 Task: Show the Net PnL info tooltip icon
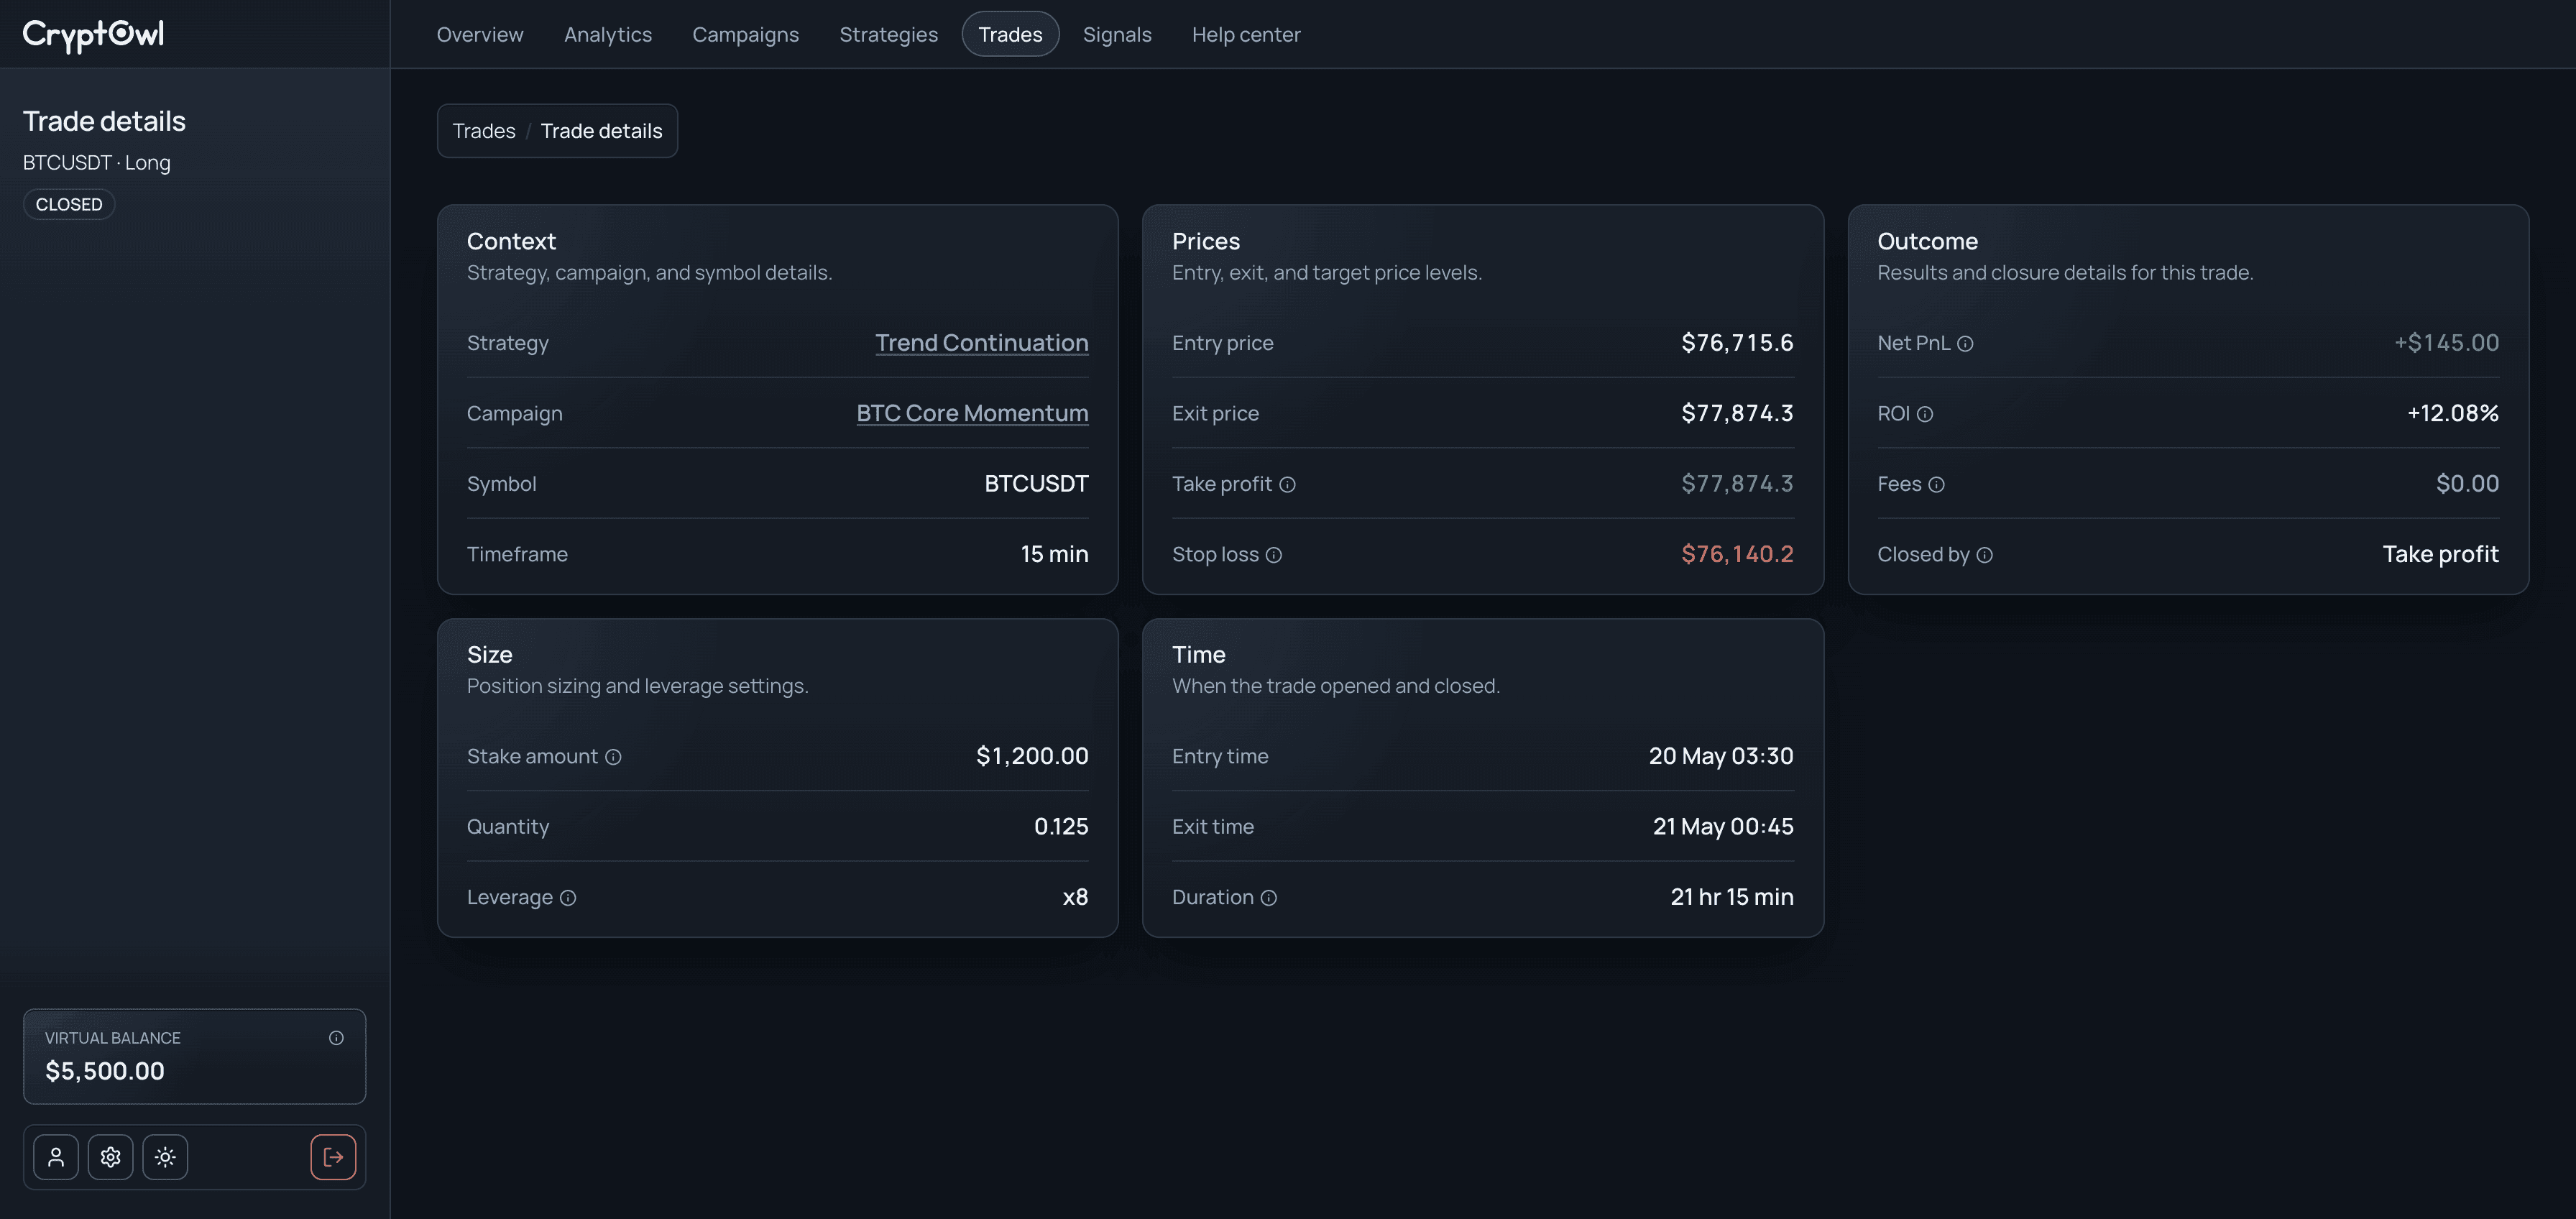pyautogui.click(x=1965, y=344)
